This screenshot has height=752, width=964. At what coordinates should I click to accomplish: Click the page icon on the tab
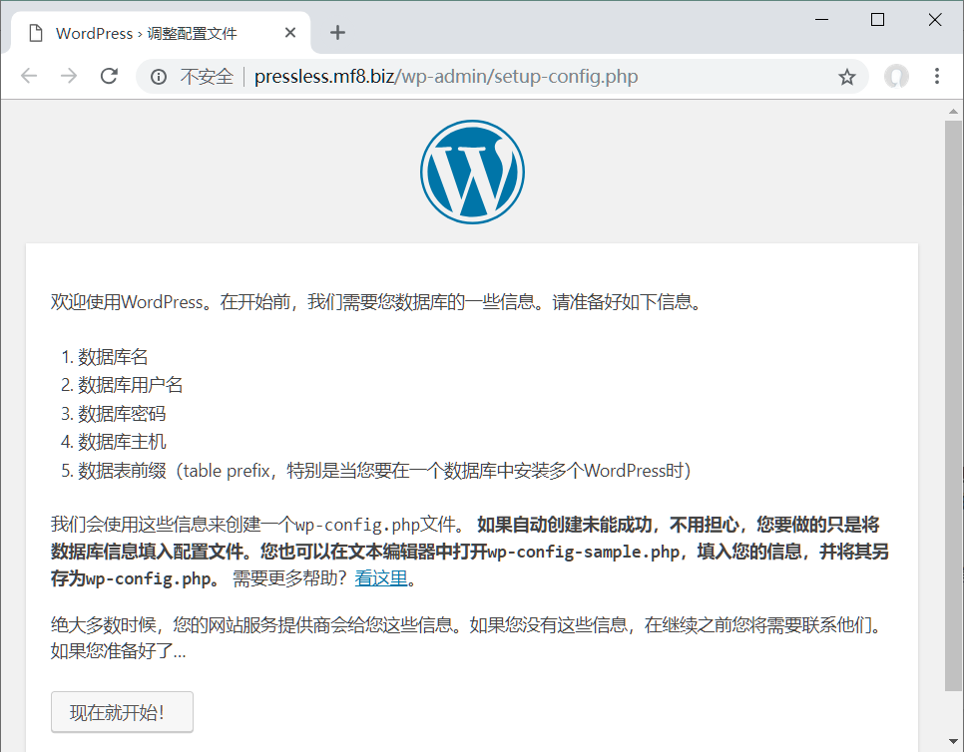36,33
